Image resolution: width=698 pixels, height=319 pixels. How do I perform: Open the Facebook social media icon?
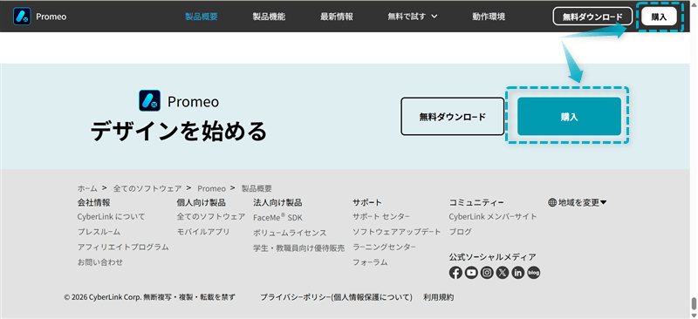[455, 273]
